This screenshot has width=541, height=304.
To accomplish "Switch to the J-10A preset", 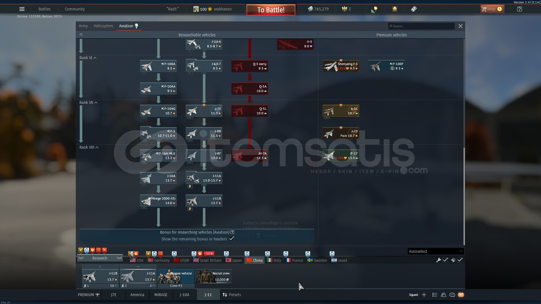I will coord(185,295).
